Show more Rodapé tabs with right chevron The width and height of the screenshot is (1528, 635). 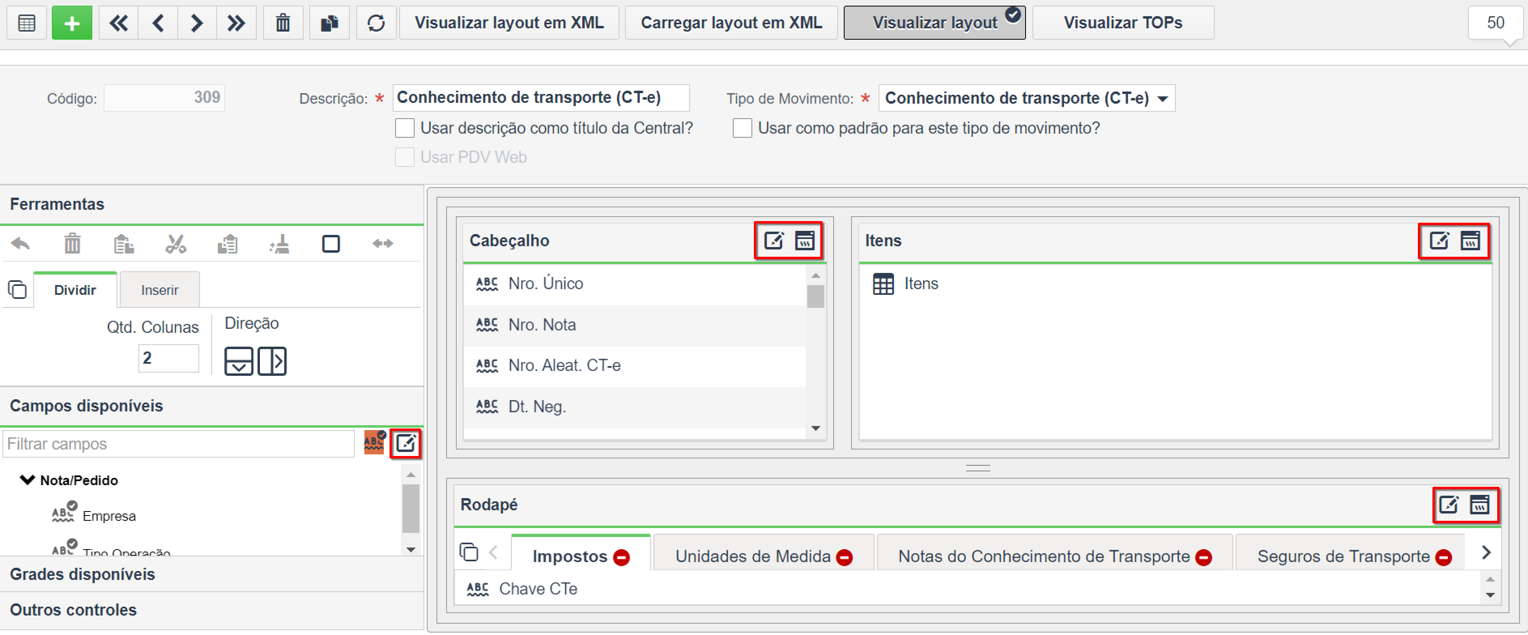[x=1486, y=552]
